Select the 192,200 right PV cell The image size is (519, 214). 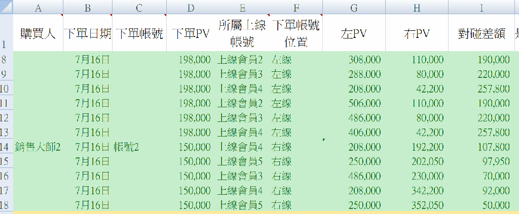click(417, 147)
